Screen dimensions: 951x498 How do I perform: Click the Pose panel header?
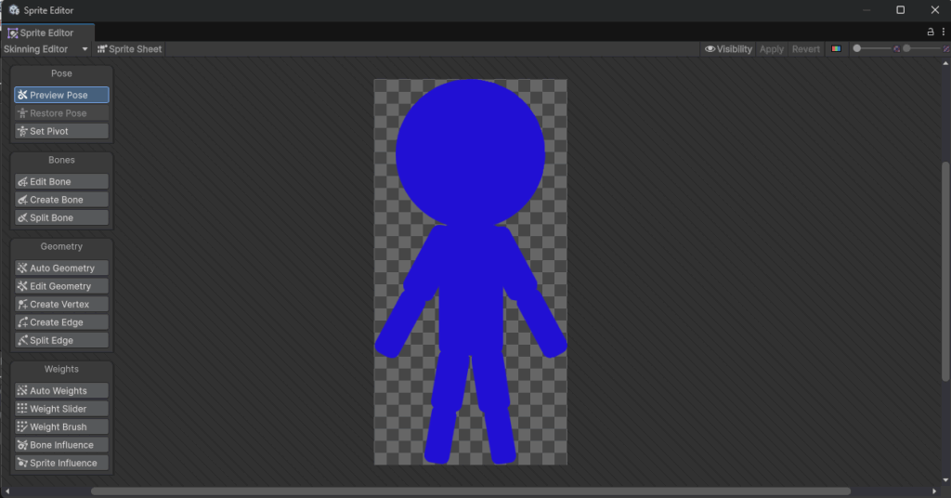click(x=61, y=73)
